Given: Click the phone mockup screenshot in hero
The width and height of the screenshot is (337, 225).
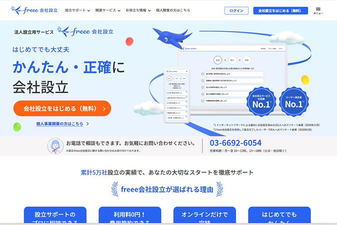Looking at the screenshot, I should click(x=177, y=96).
